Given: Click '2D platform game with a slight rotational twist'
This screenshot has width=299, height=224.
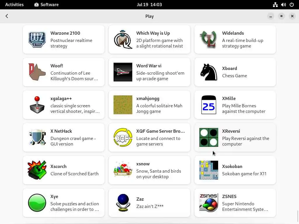Looking at the screenshot, I should 159,43.
